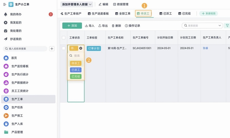Image resolution: width=230 pixels, height=138 pixels.
Task: Switch to 生产进度看板 view tab
Action: click(98, 14)
